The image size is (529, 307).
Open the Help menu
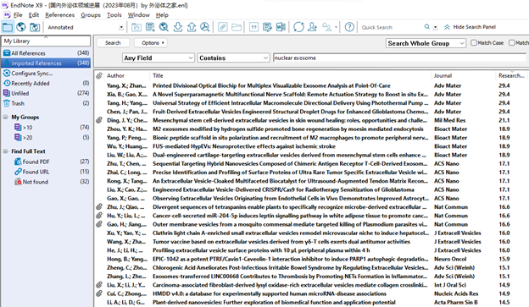162,15
